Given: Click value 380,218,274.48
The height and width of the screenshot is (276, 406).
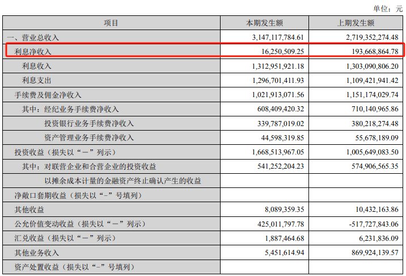Looking at the screenshot, I should click(x=375, y=123).
